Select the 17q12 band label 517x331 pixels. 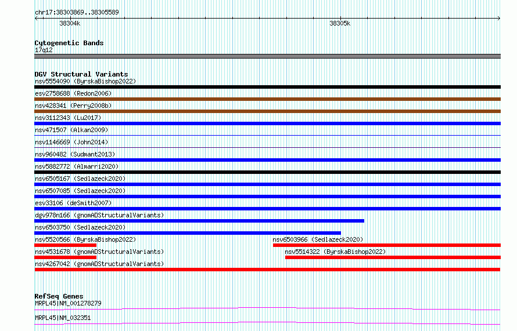pyautogui.click(x=44, y=50)
